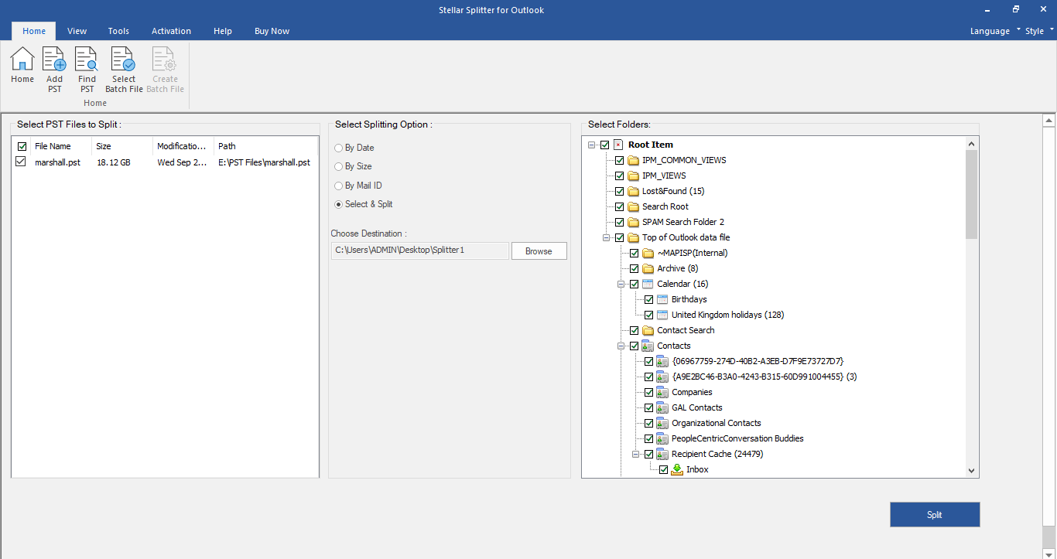Open the Buy Now tab
Image resolution: width=1057 pixels, height=559 pixels.
pyautogui.click(x=272, y=31)
